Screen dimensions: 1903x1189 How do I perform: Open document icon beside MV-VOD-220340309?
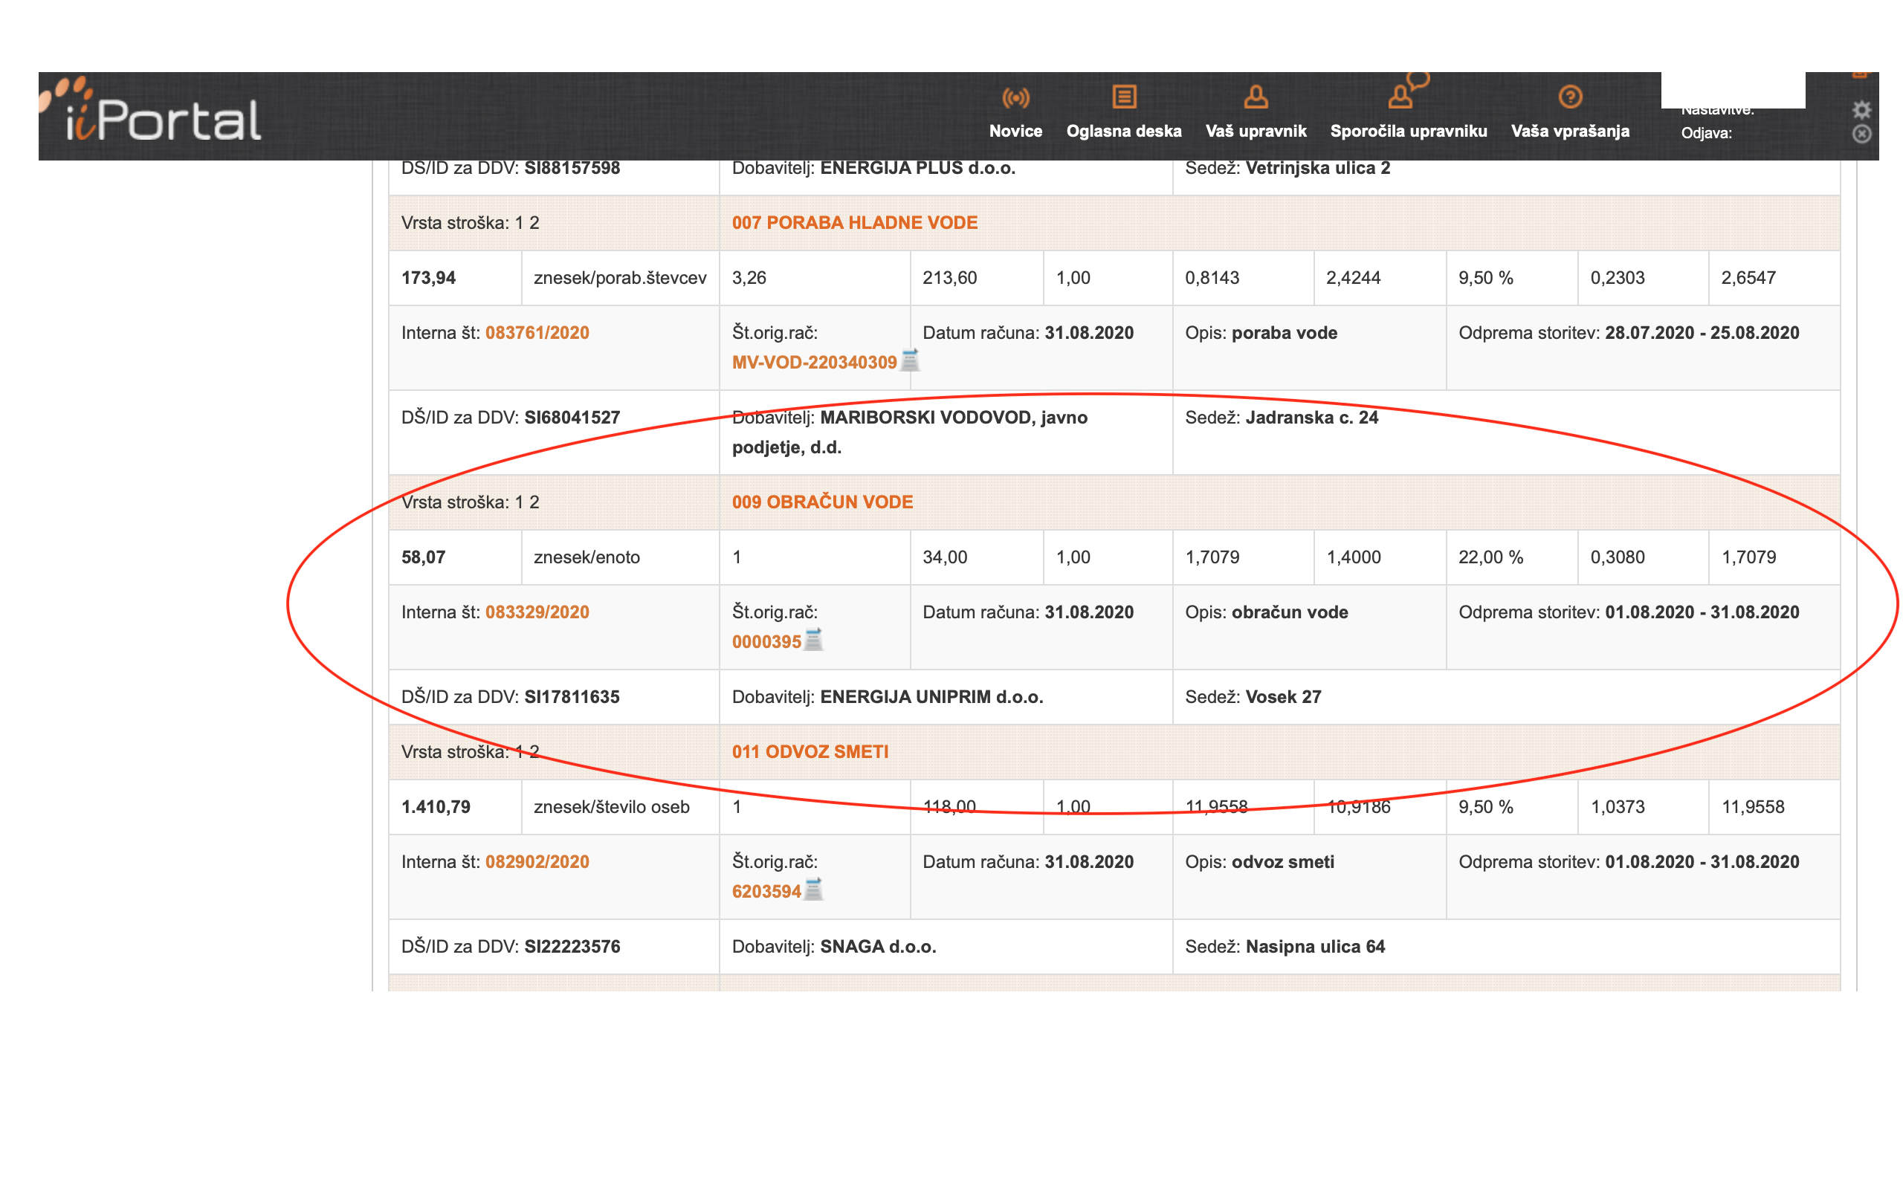[910, 360]
